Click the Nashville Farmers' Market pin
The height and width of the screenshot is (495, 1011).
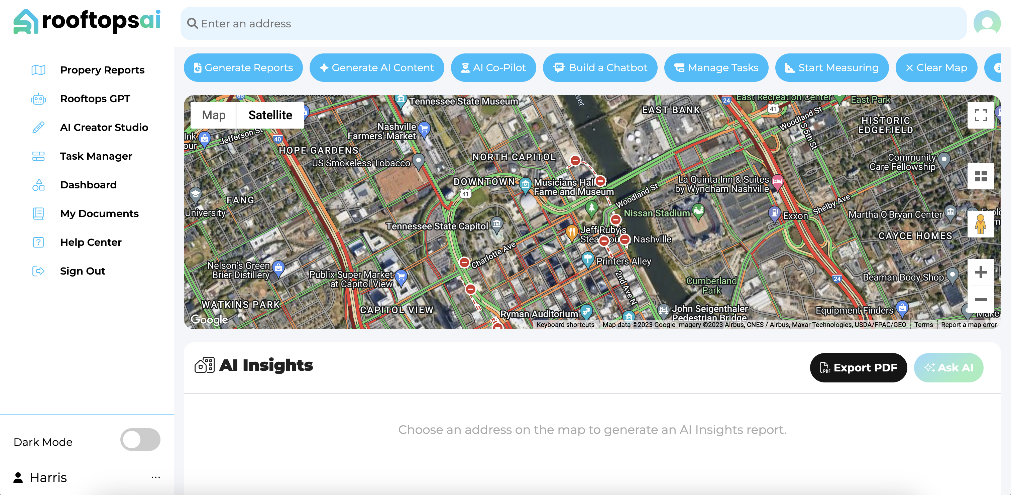424,130
